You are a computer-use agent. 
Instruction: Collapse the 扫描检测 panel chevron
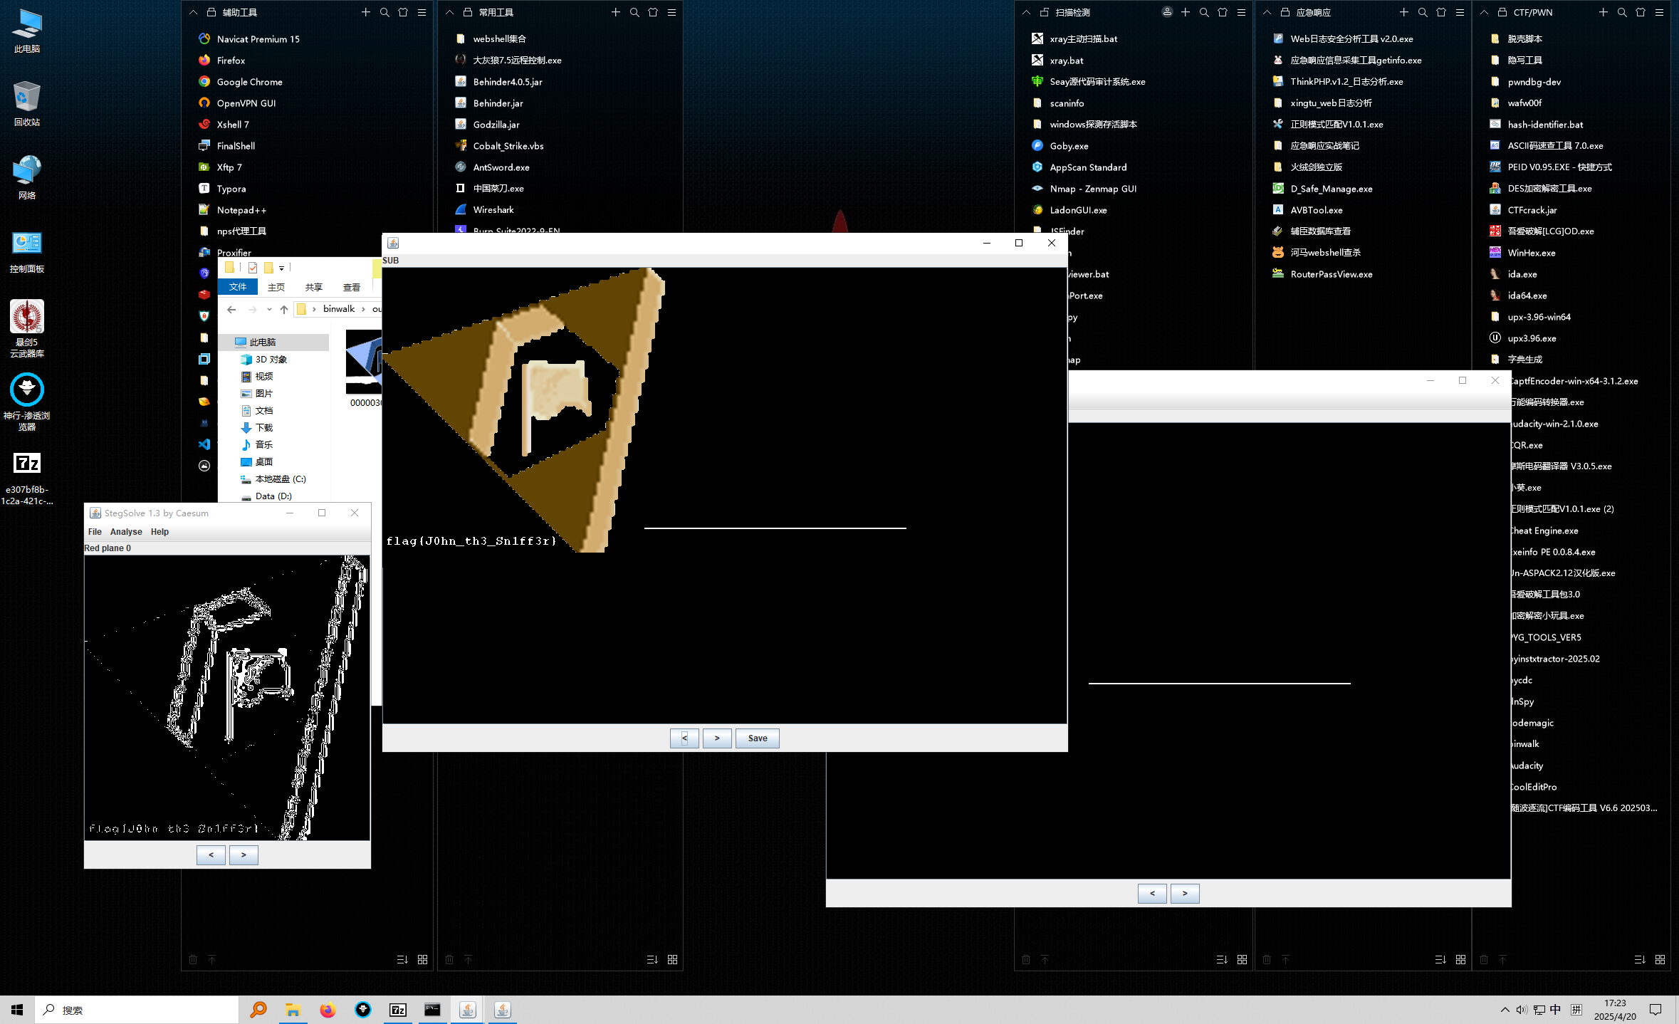click(1026, 12)
